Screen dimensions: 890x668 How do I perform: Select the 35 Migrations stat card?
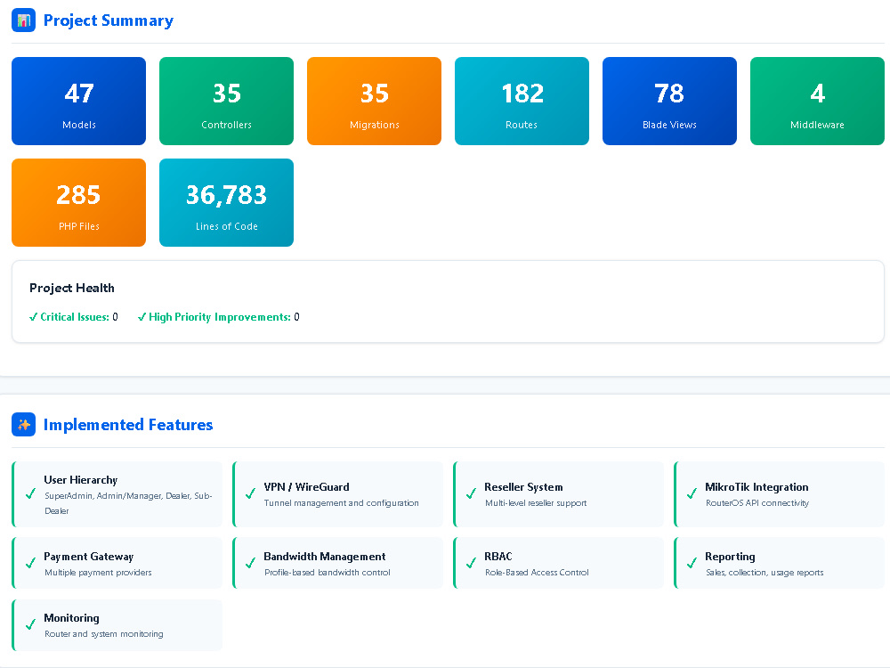(374, 102)
